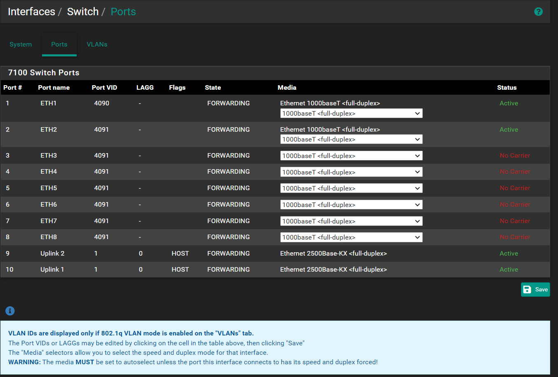Open media dropdown for ETH1
Screen dimensions: 558x377
(352, 113)
